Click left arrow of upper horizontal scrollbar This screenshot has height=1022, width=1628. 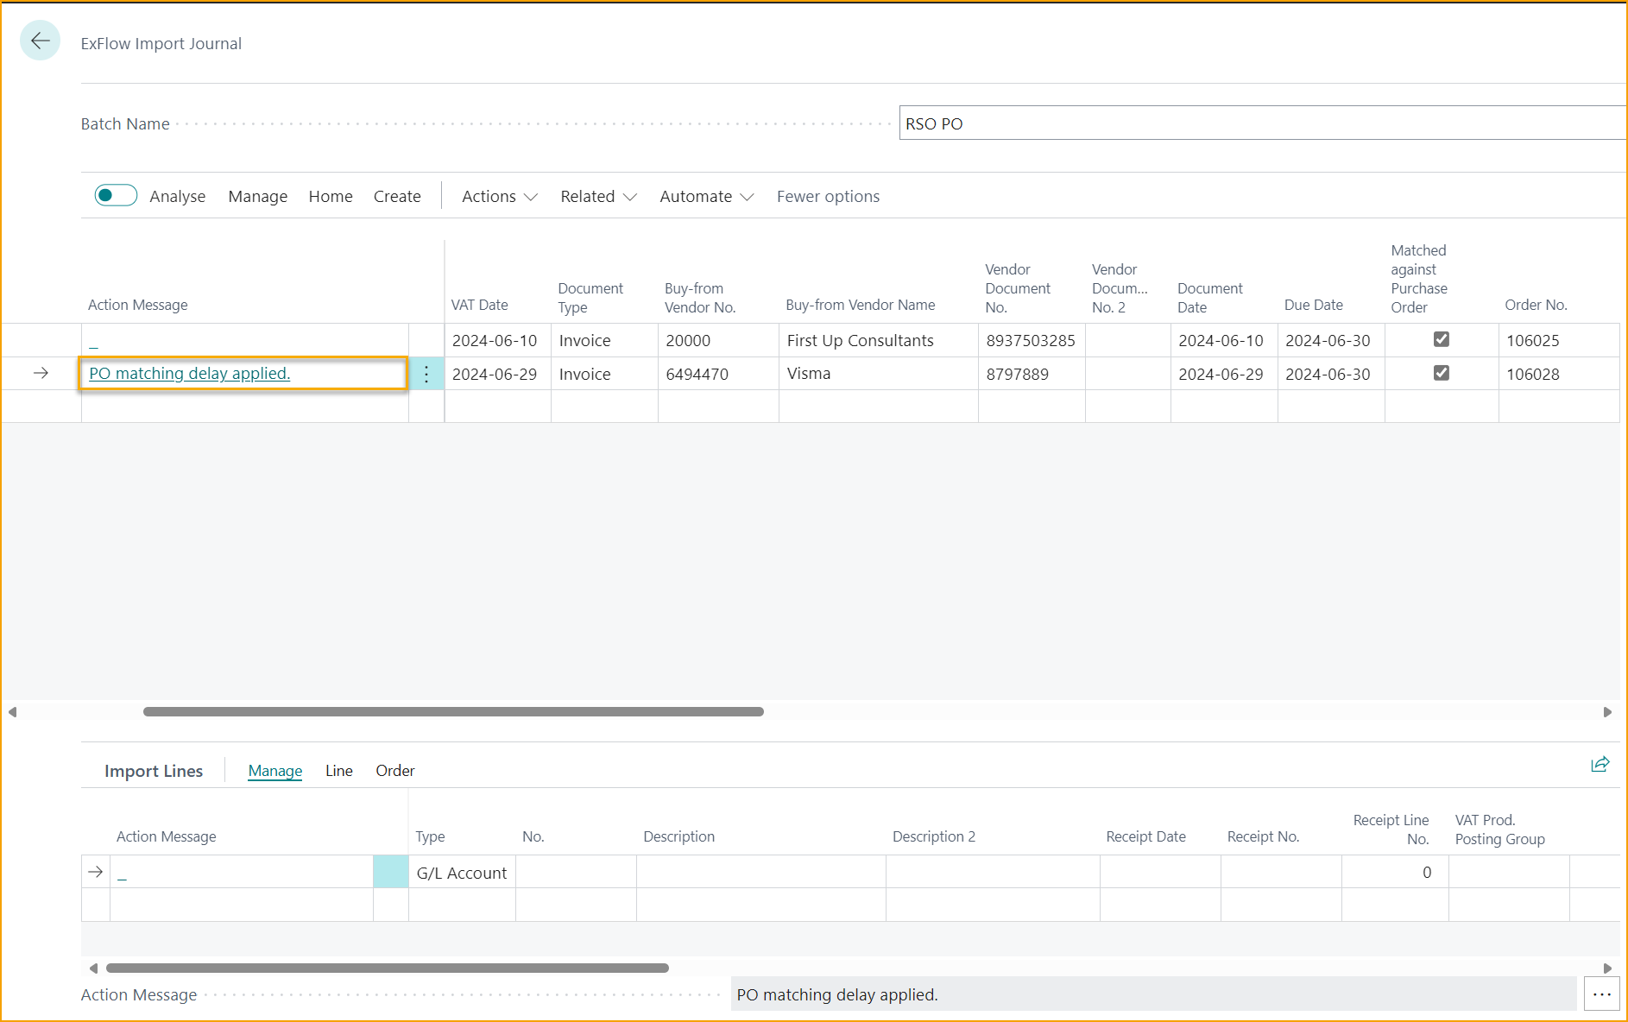click(12, 712)
